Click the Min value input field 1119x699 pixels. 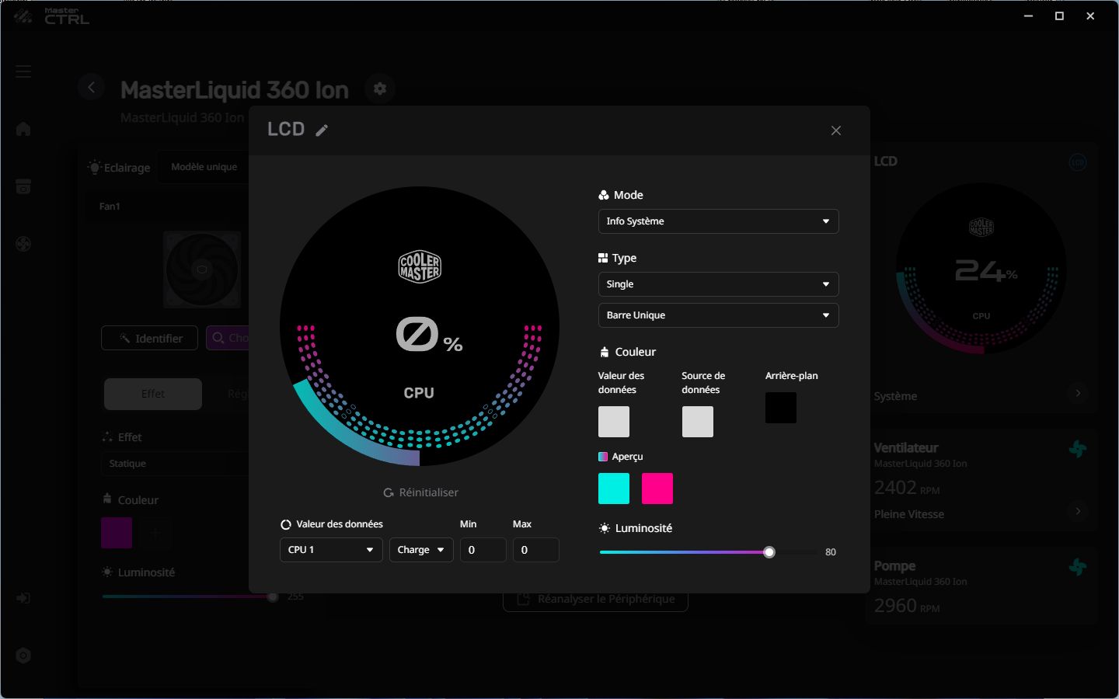[x=483, y=550]
